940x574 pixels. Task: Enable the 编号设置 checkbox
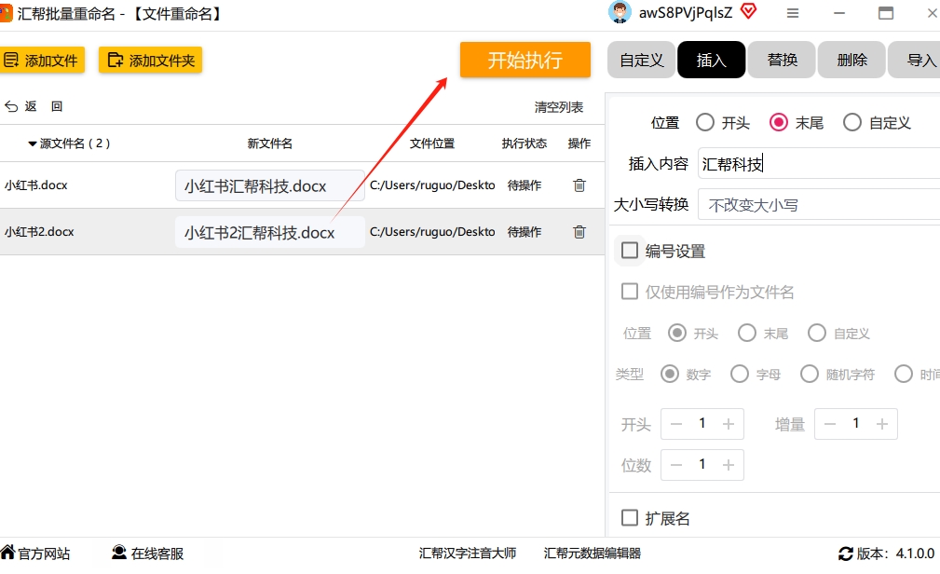[x=630, y=250]
